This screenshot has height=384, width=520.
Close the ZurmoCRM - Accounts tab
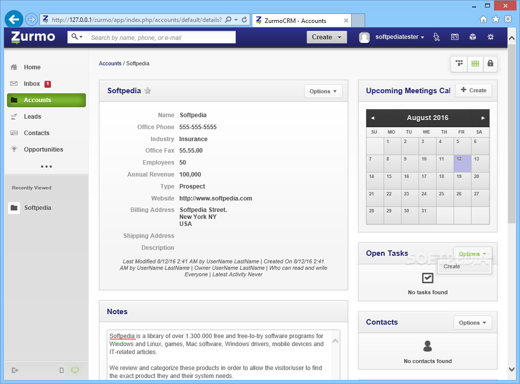coord(346,20)
